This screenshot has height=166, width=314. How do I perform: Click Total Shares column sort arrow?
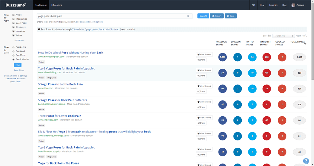[x=305, y=44]
